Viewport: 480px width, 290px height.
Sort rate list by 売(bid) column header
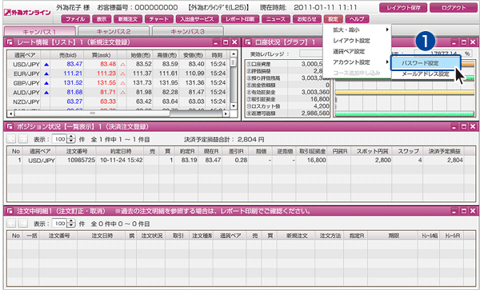click(67, 55)
